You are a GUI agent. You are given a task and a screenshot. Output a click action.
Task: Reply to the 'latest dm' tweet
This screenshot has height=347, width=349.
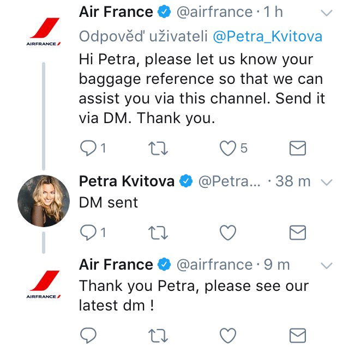[88, 334]
